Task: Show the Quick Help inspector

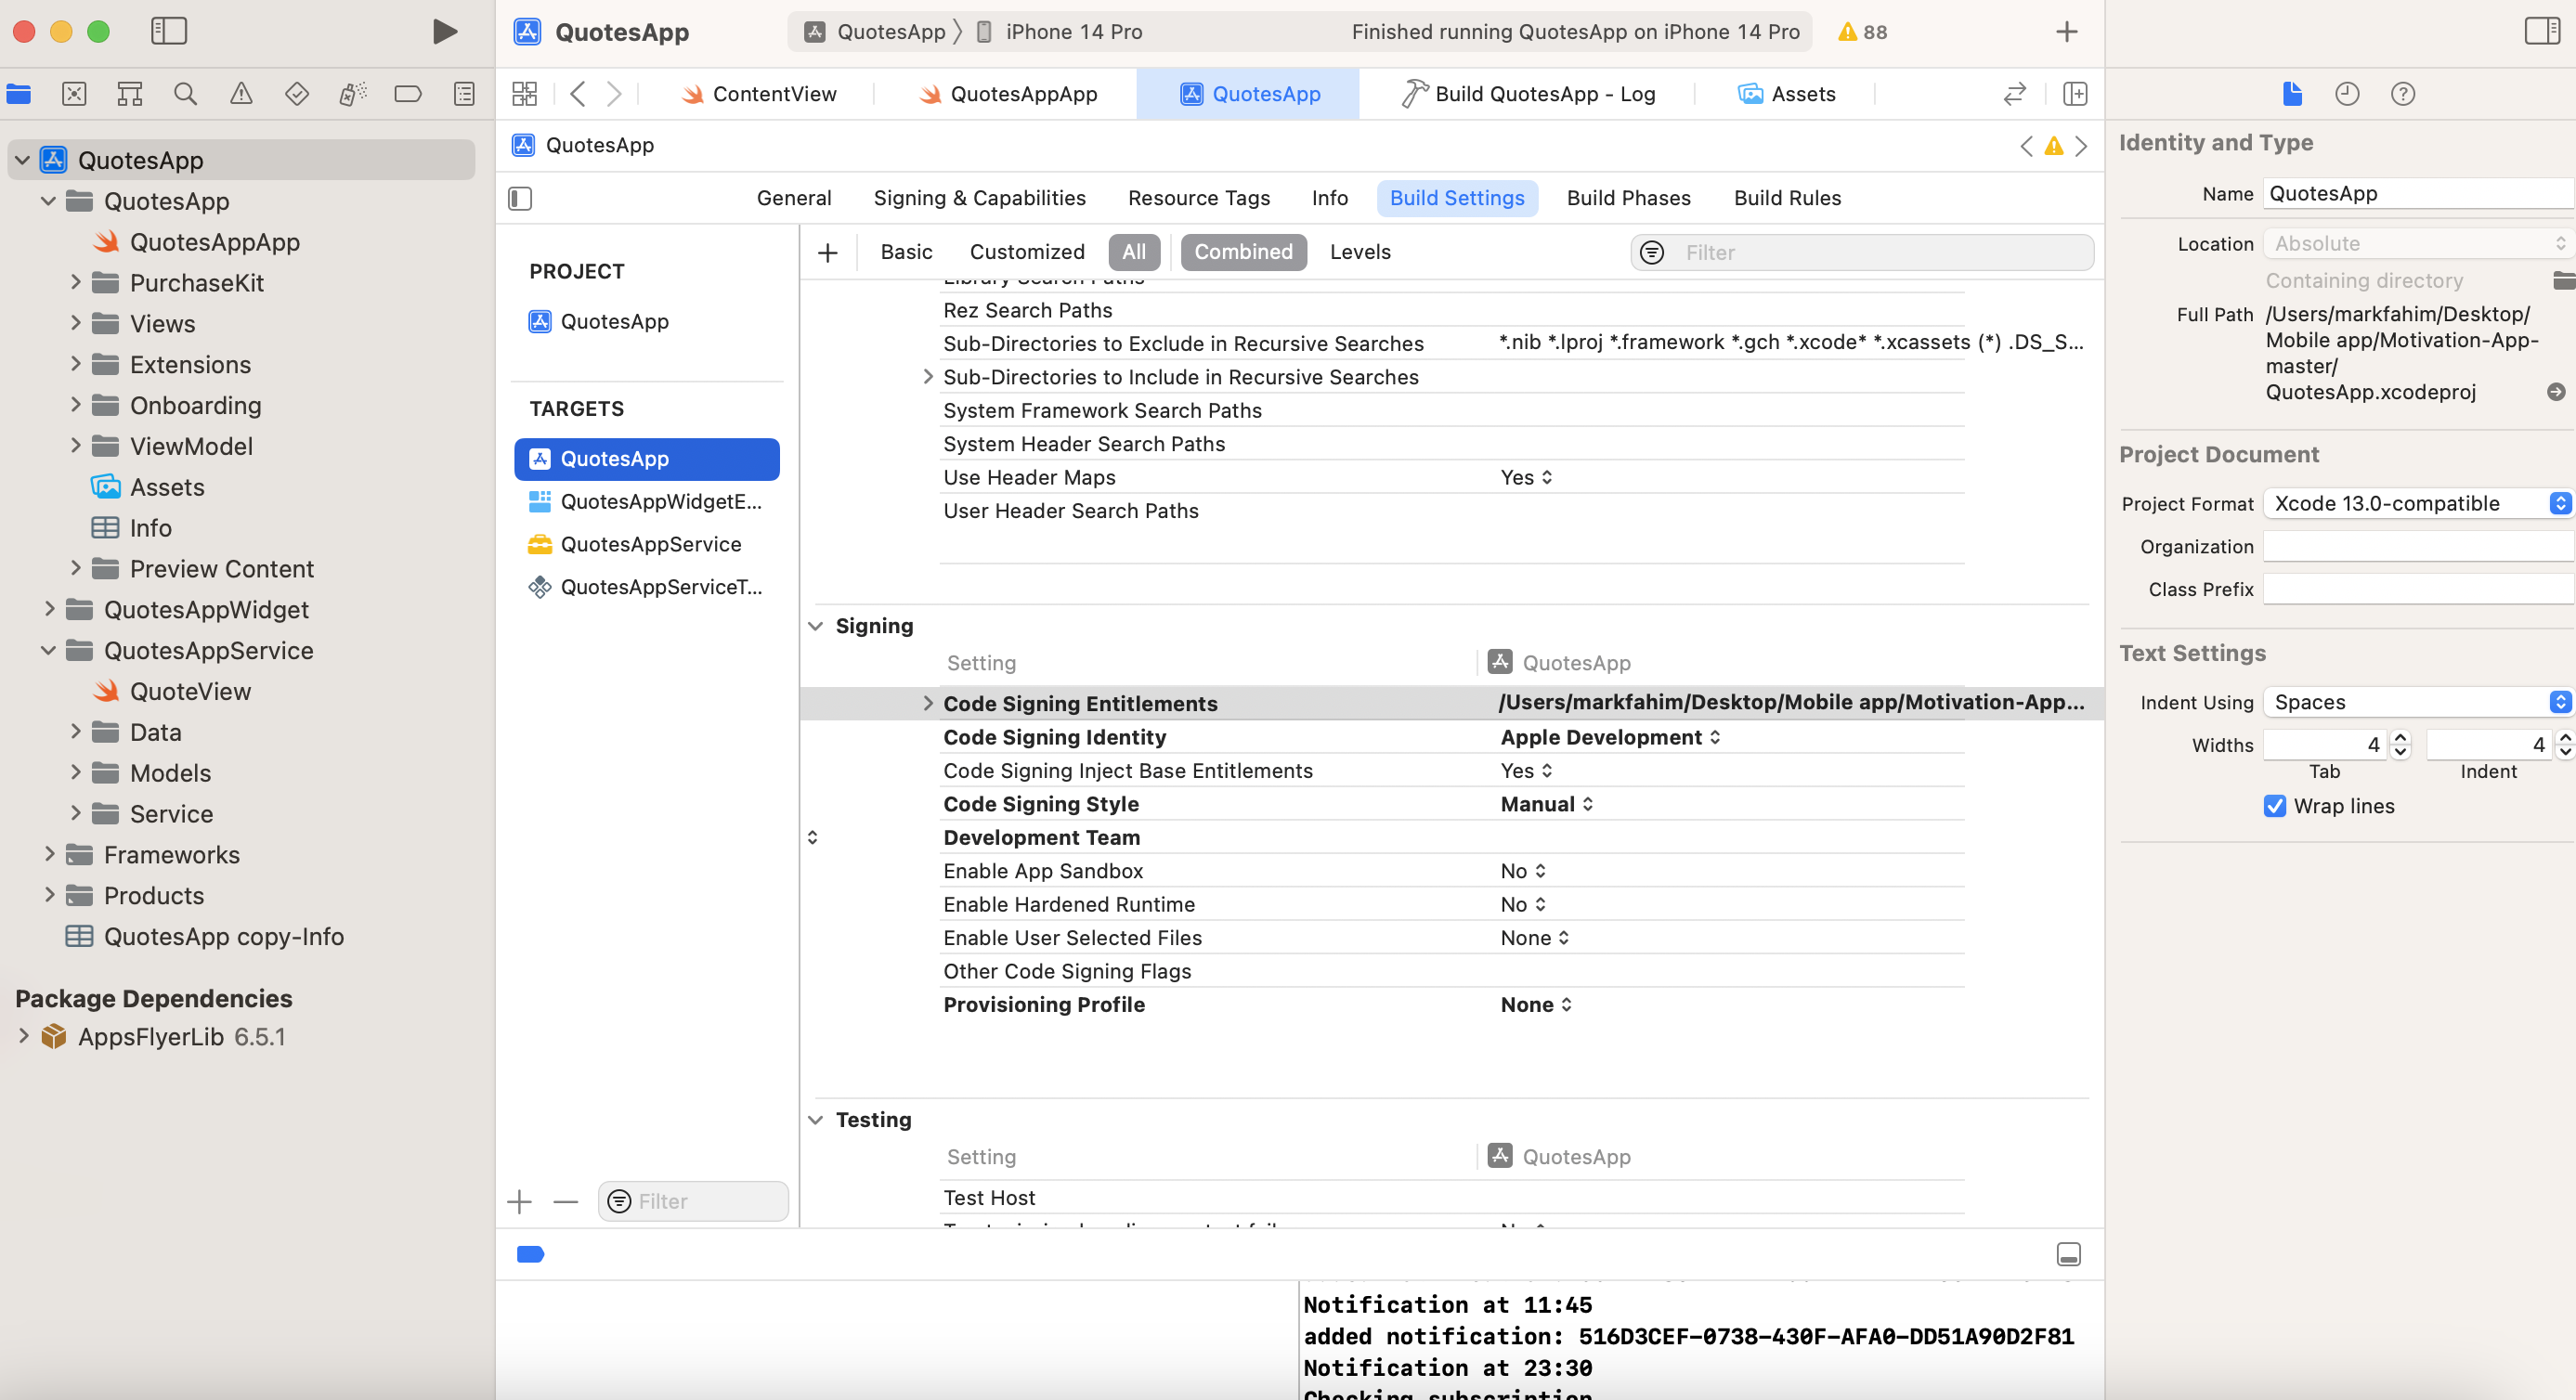Action: tap(2403, 94)
